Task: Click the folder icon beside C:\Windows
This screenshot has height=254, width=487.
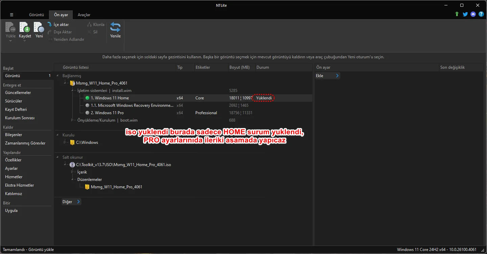Action: tap(72, 142)
